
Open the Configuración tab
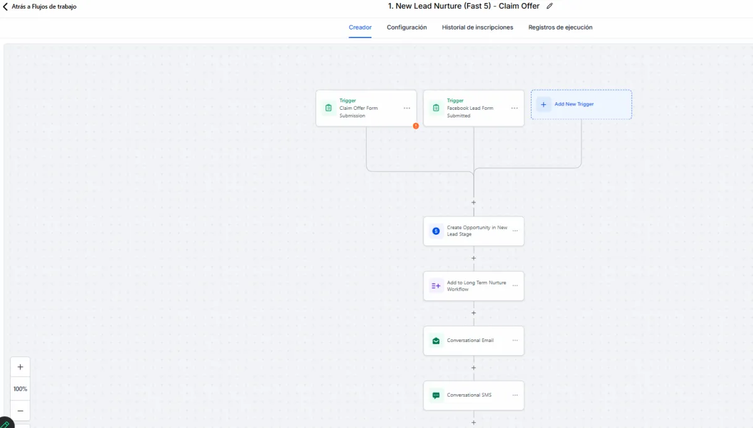click(x=407, y=28)
